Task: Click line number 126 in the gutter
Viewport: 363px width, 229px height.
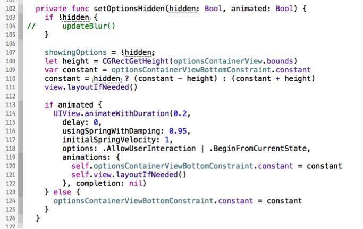Action: (10, 218)
